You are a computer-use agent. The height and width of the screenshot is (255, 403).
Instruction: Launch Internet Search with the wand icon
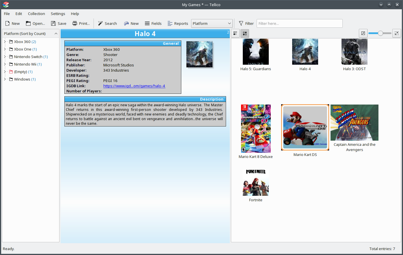click(x=100, y=23)
